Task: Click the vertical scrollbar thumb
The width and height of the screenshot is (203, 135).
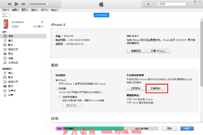Action: coord(202,54)
